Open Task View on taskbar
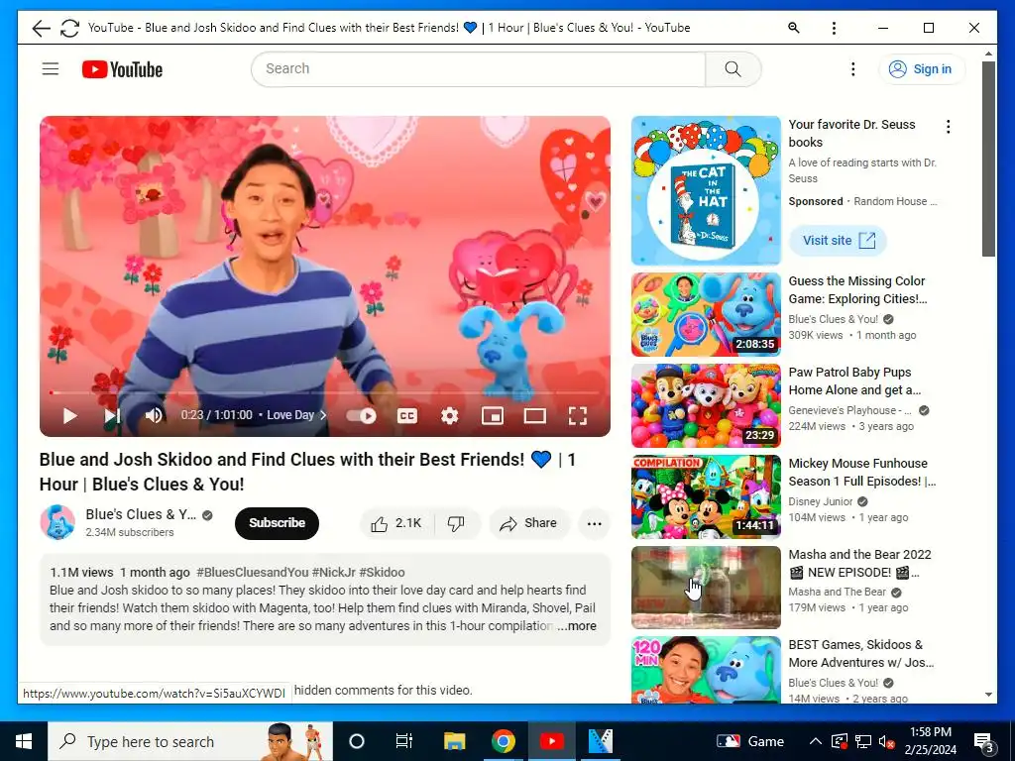The image size is (1015, 761). tap(404, 741)
